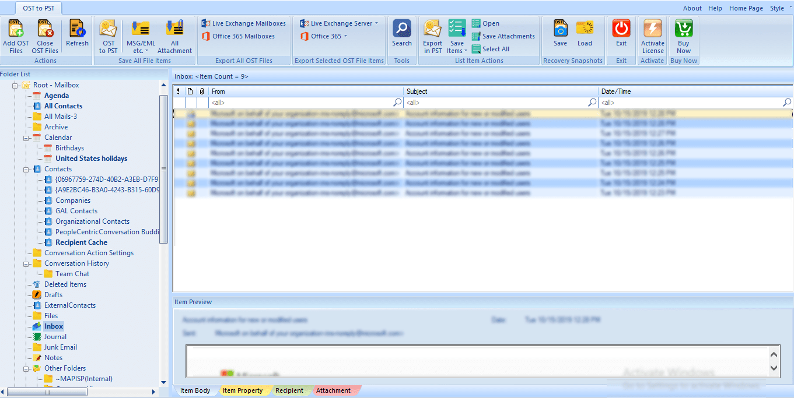Click the Subject filter input field
794x398 pixels.
(501, 103)
